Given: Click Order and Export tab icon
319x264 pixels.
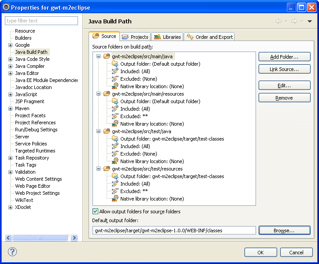Looking at the screenshot, I should [190, 37].
